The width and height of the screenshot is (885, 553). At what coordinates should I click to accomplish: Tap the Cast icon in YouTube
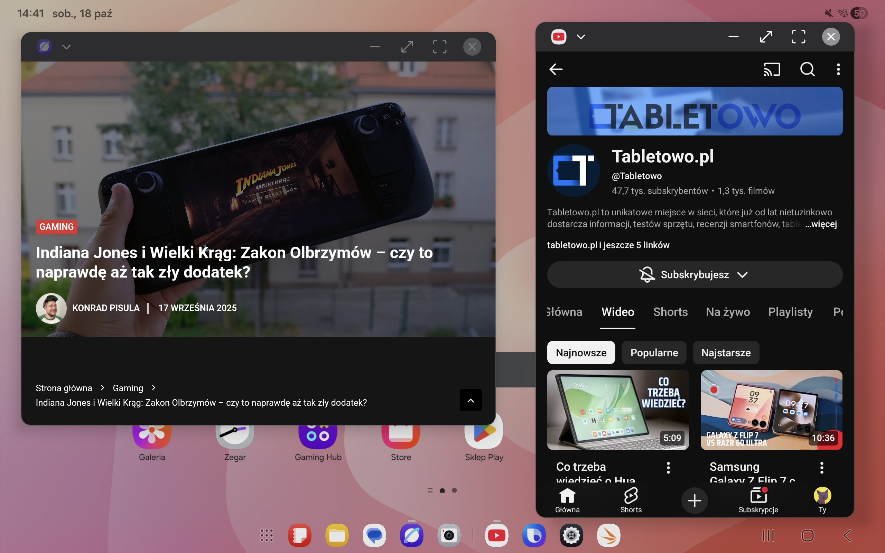click(x=772, y=69)
